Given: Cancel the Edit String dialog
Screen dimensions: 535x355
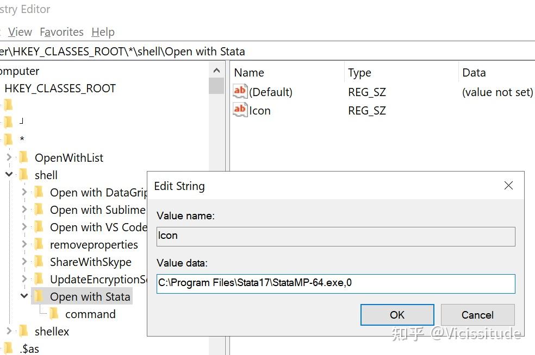Looking at the screenshot, I should pos(477,315).
